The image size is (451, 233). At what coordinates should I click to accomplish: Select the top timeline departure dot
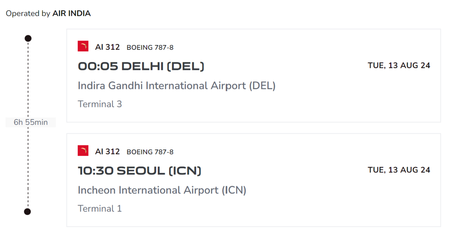pos(28,38)
